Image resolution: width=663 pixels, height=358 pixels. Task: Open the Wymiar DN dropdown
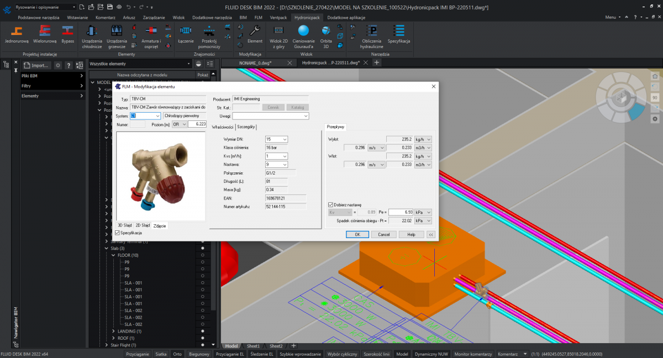click(276, 139)
